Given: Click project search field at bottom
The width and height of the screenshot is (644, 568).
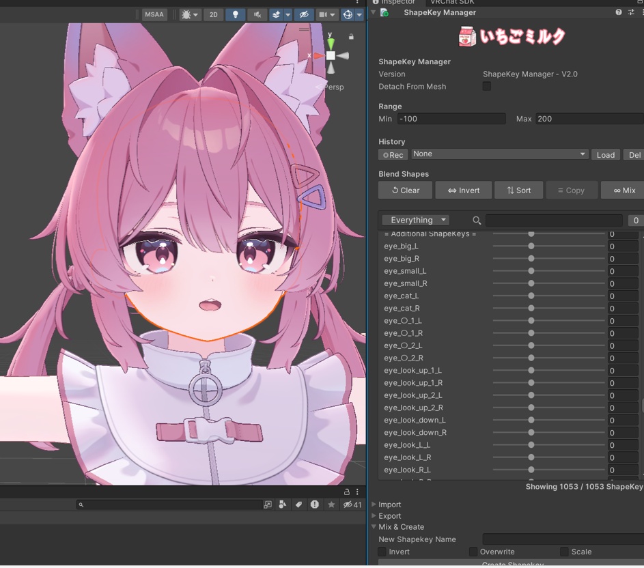Looking at the screenshot, I should [169, 505].
